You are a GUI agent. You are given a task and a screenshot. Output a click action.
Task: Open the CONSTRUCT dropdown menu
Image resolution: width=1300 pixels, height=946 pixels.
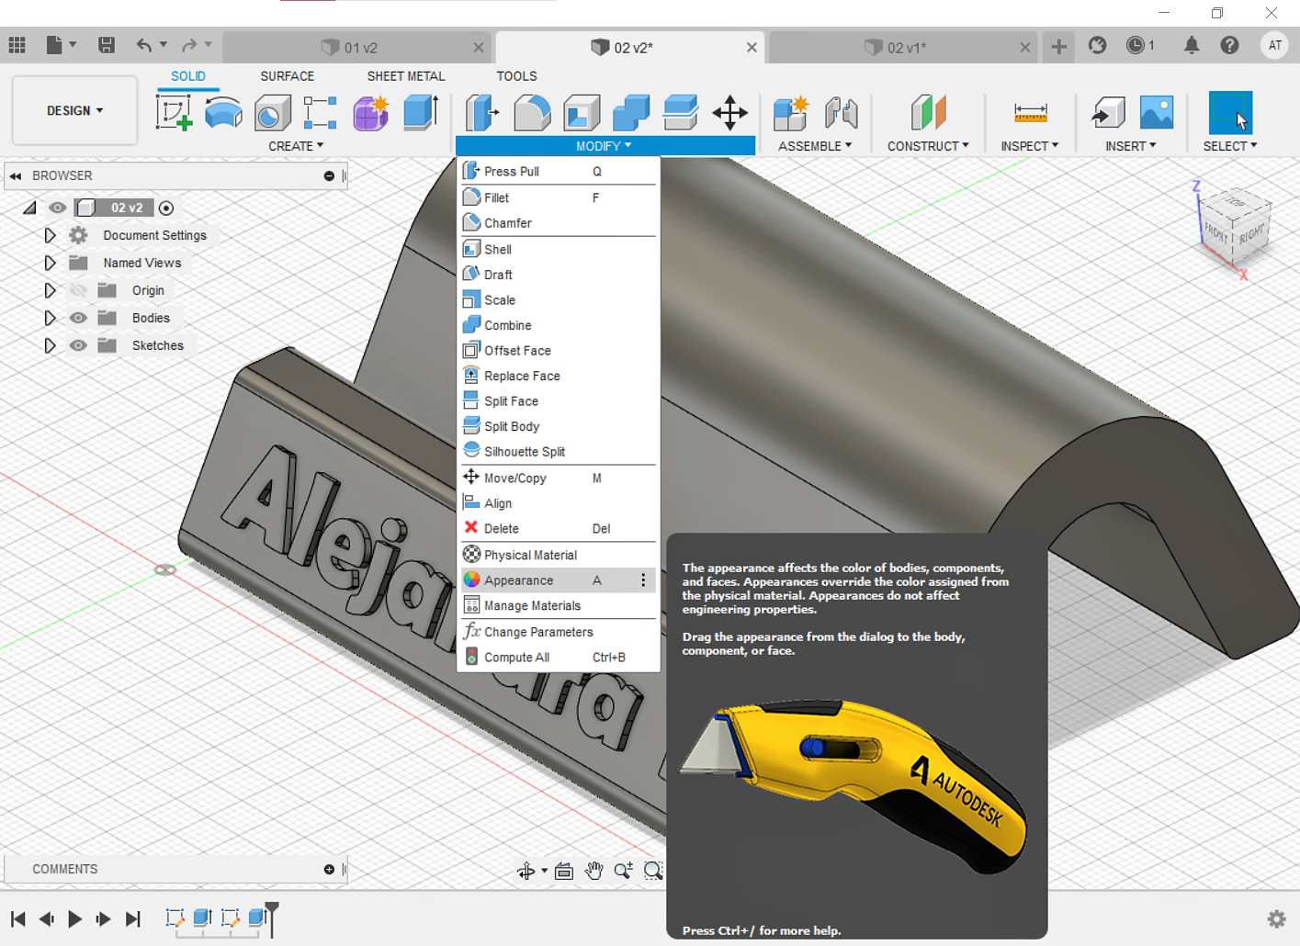[928, 146]
